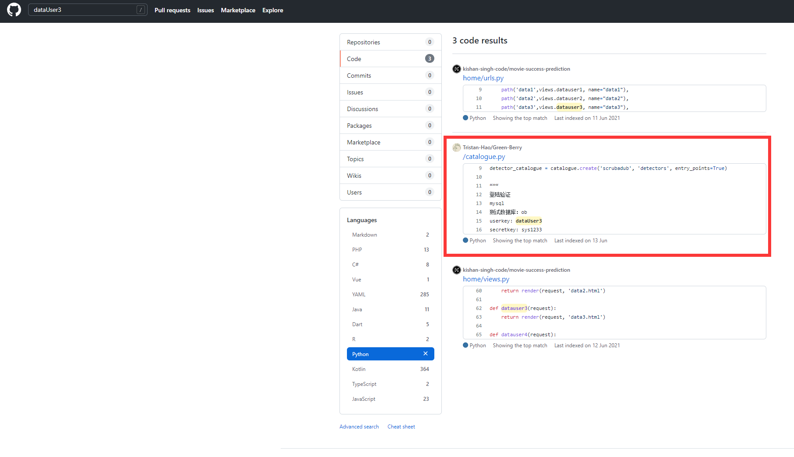Open Marketplace in top navigation
Screen dimensions: 794x457
(238, 10)
